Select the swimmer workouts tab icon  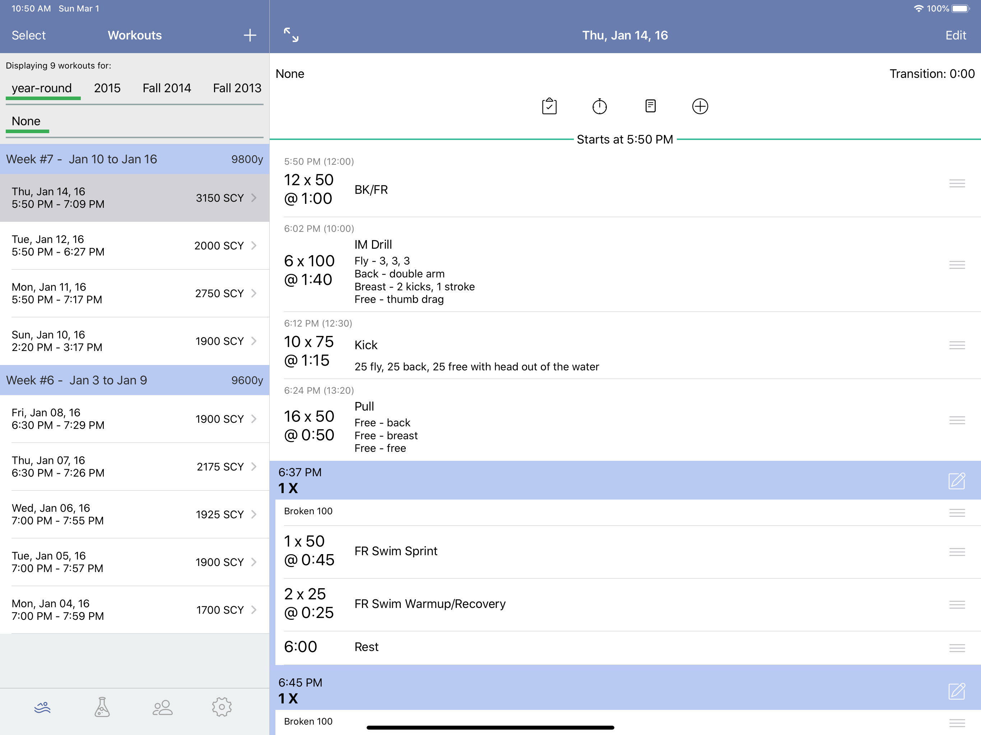pyautogui.click(x=43, y=707)
